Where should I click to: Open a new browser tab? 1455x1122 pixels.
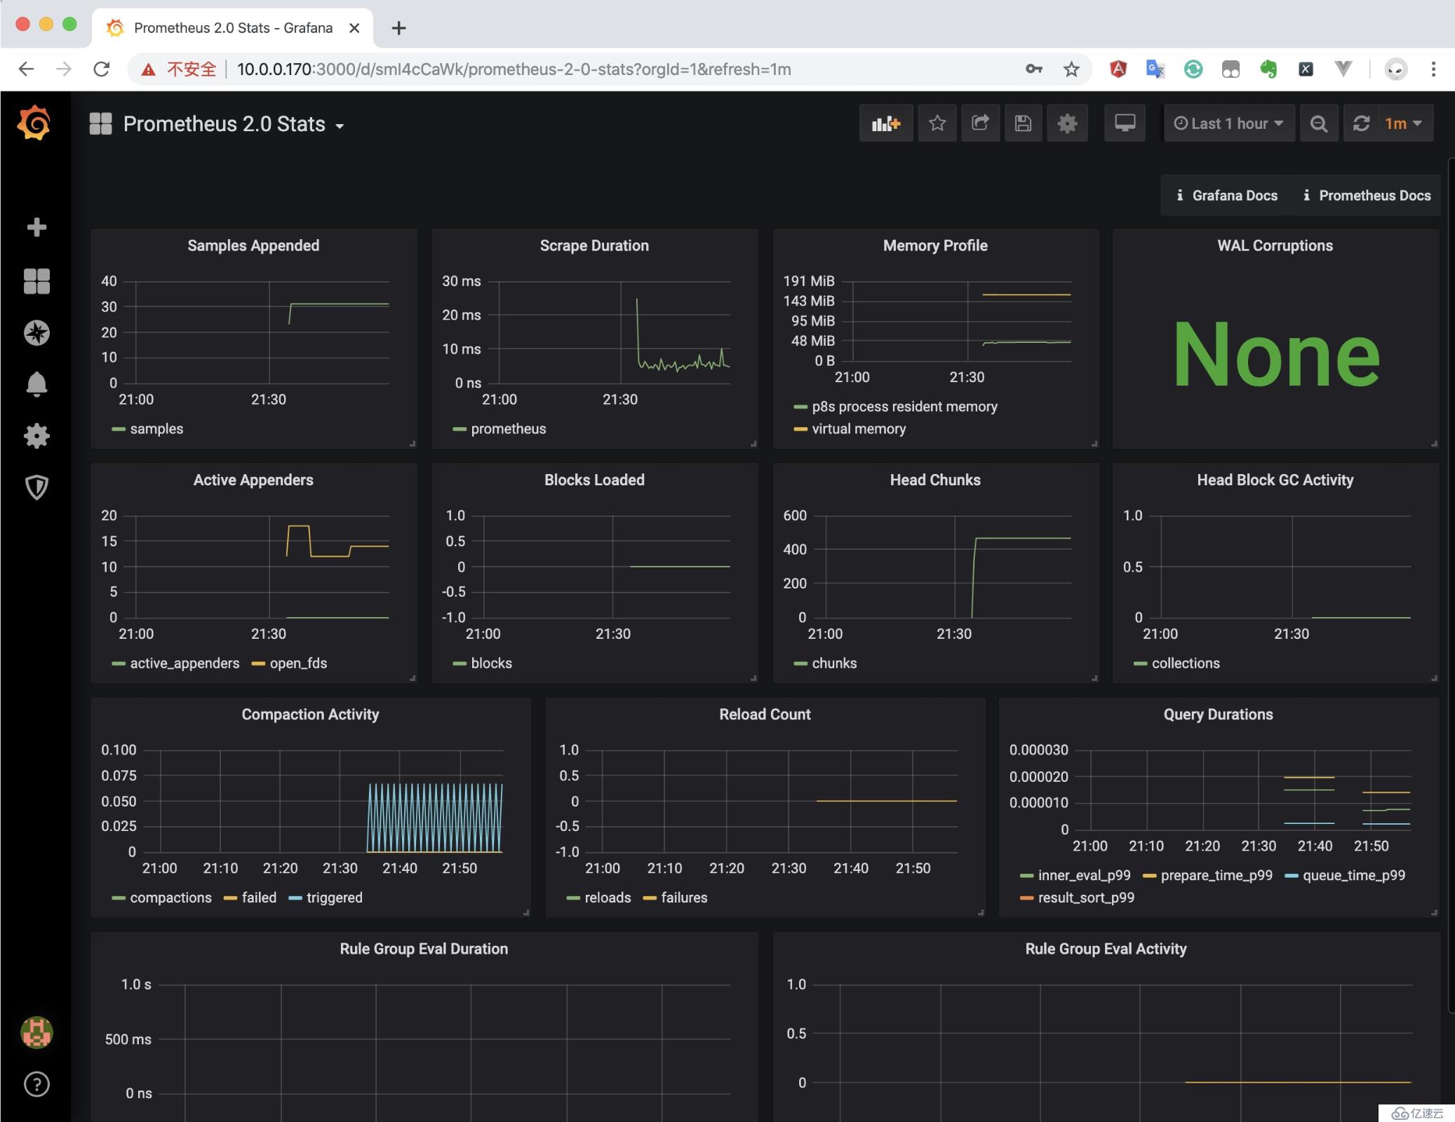pos(398,28)
